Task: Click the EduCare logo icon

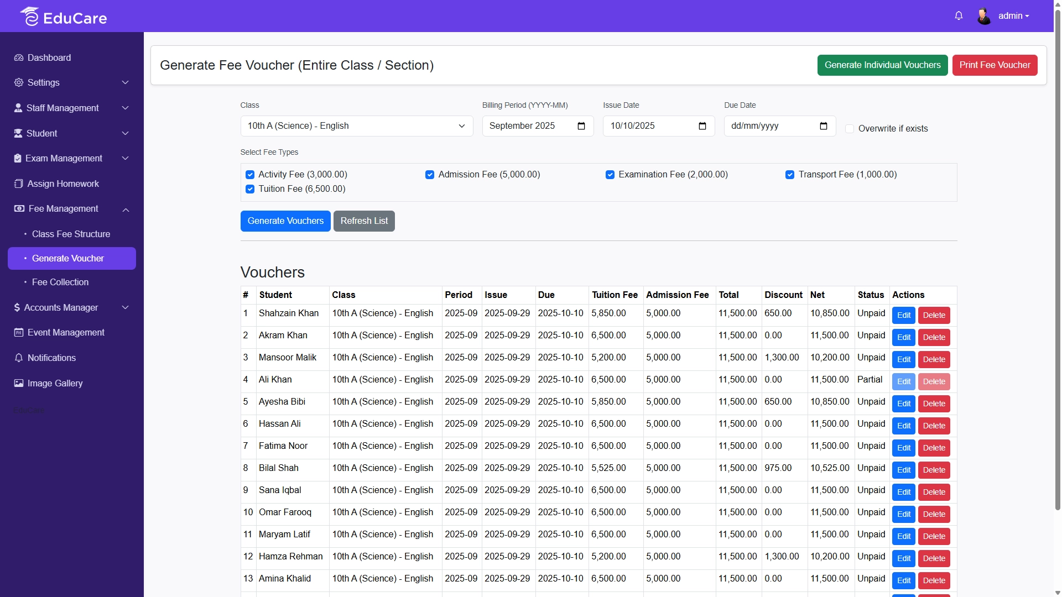Action: (30, 17)
